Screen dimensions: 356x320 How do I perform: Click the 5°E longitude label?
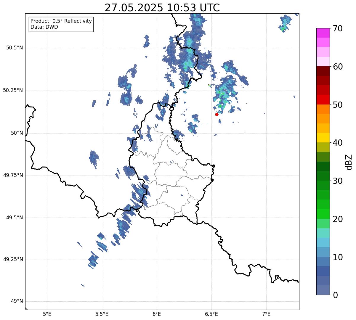[x=47, y=314]
